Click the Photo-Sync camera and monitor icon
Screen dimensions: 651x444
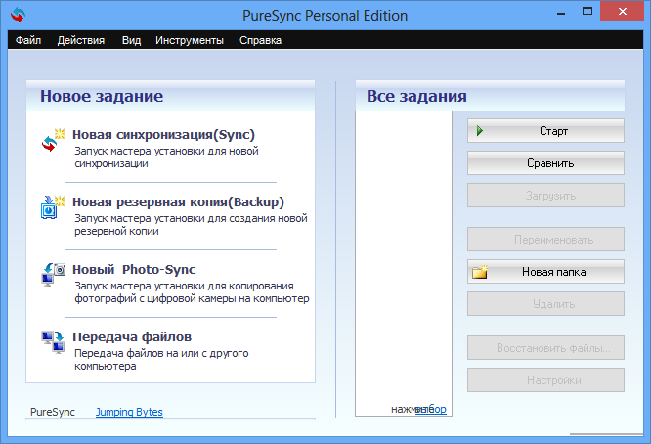point(53,274)
